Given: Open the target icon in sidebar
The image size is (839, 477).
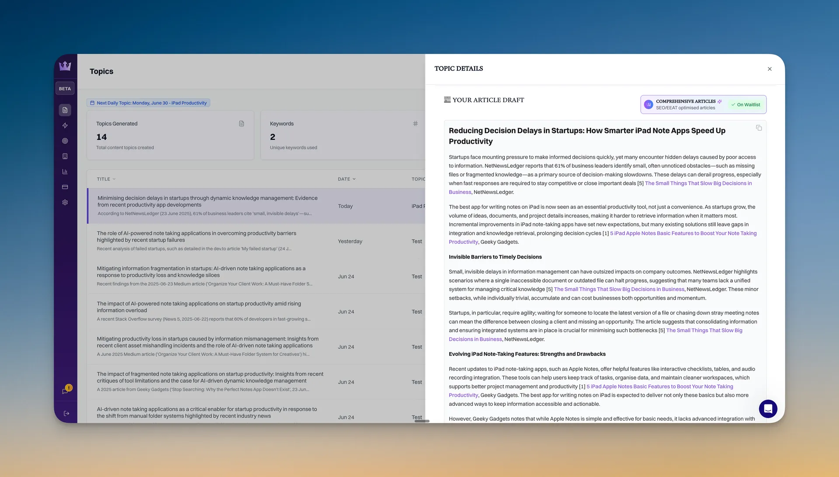Looking at the screenshot, I should [x=65, y=141].
